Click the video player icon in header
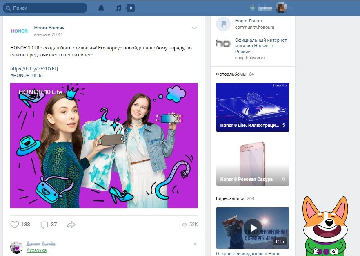This screenshot has height=256, width=360. (x=130, y=8)
